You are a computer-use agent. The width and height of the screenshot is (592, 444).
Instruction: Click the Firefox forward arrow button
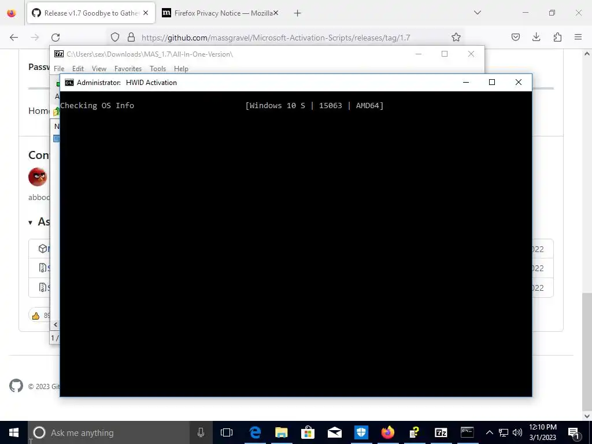(x=35, y=38)
